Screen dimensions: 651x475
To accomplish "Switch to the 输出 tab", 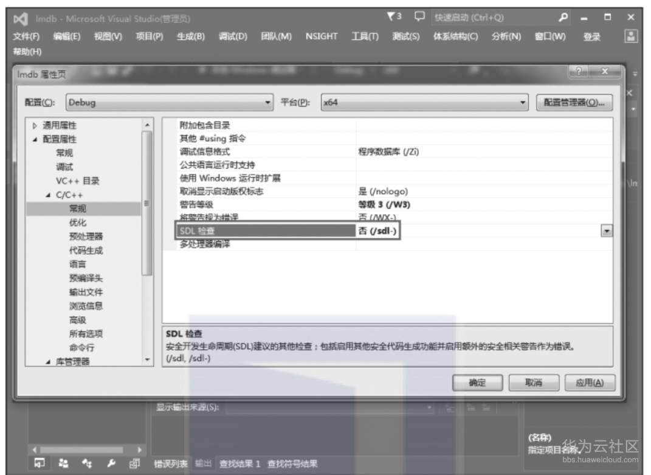I will click(x=203, y=464).
